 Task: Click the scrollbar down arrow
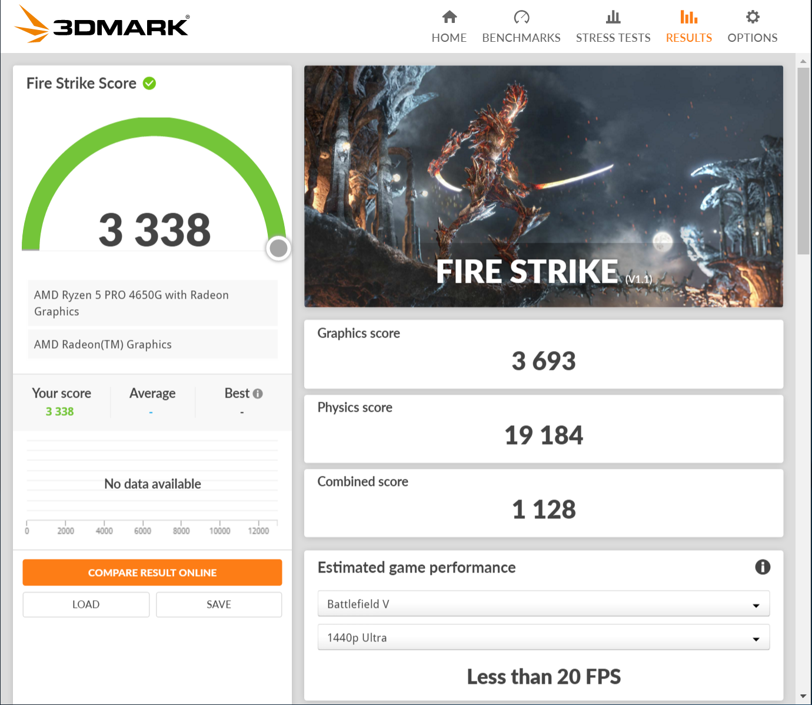click(x=803, y=697)
